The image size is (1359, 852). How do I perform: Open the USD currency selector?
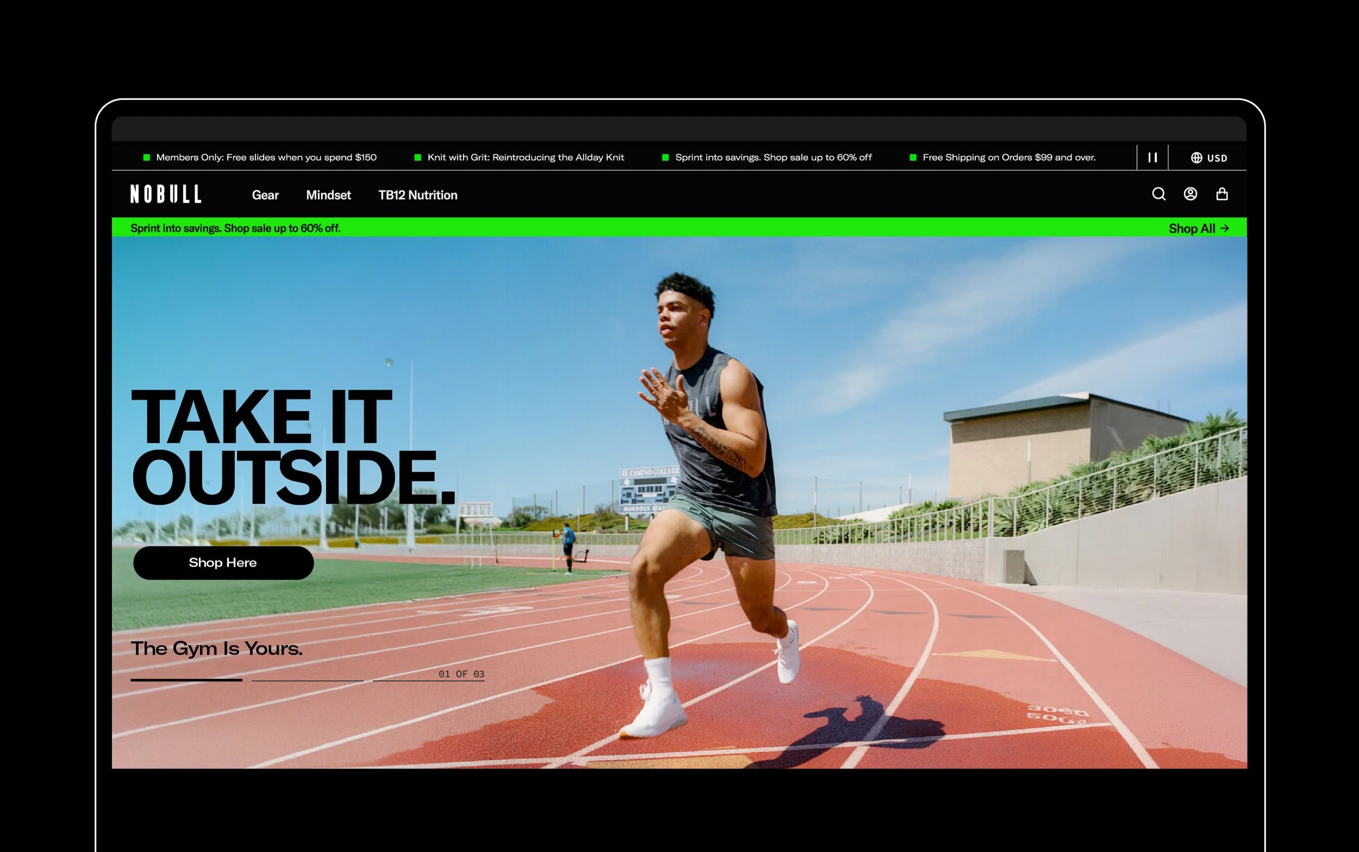1208,158
